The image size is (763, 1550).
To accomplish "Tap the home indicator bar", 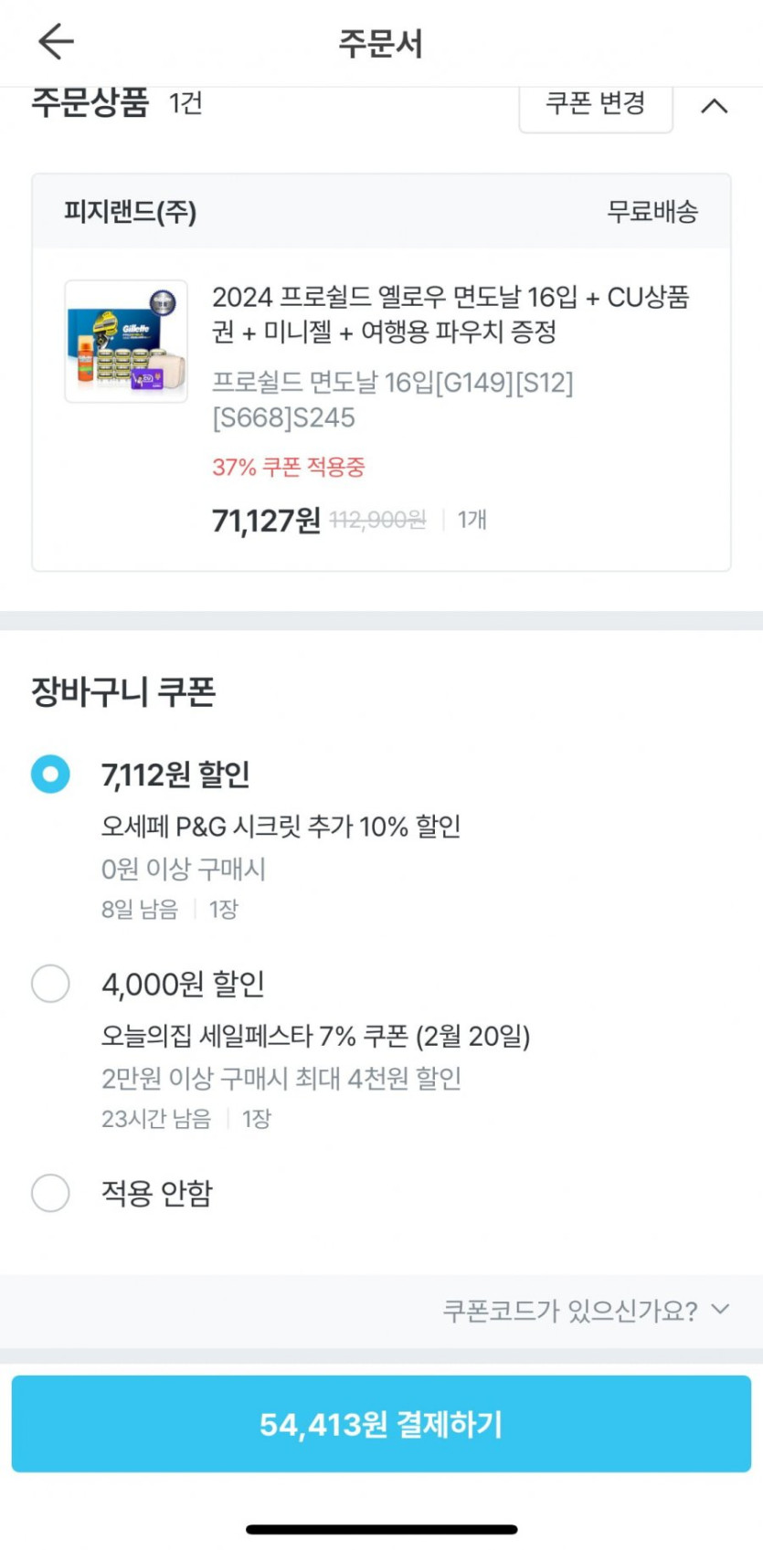I will click(x=381, y=1529).
